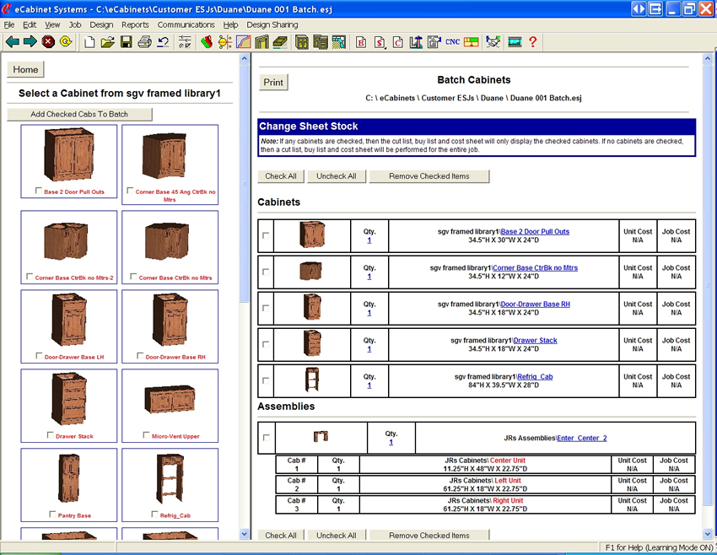Check Corner Base 45 Ang CtrBk checkbox
The height and width of the screenshot is (555, 717).
(x=130, y=191)
